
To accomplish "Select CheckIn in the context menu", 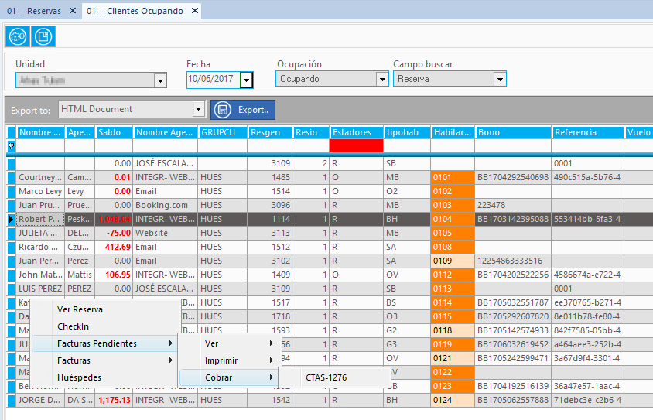I will (73, 326).
